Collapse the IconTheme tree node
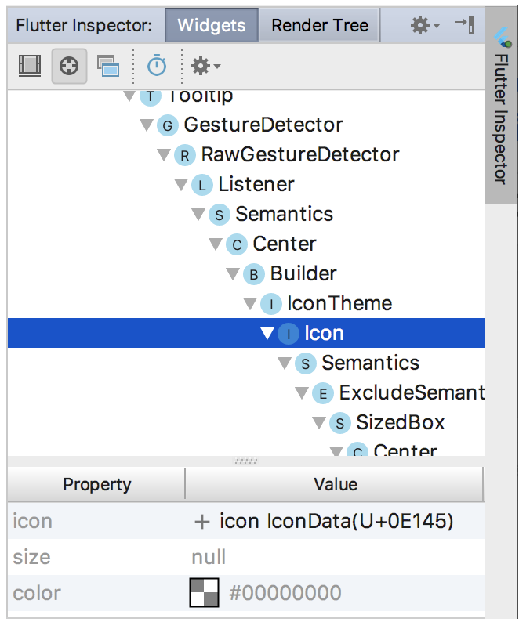 [250, 304]
